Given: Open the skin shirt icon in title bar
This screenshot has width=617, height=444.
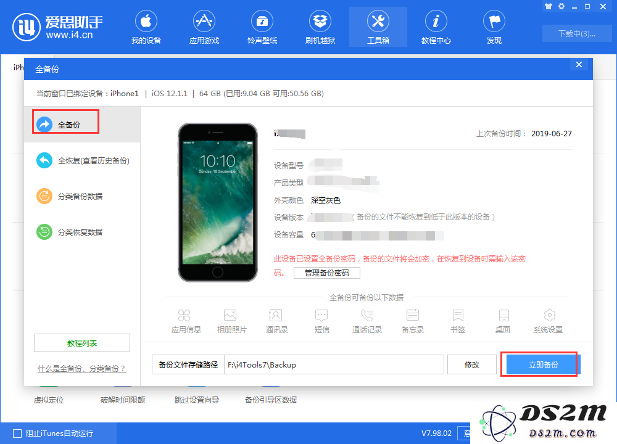Looking at the screenshot, I should pos(549,6).
